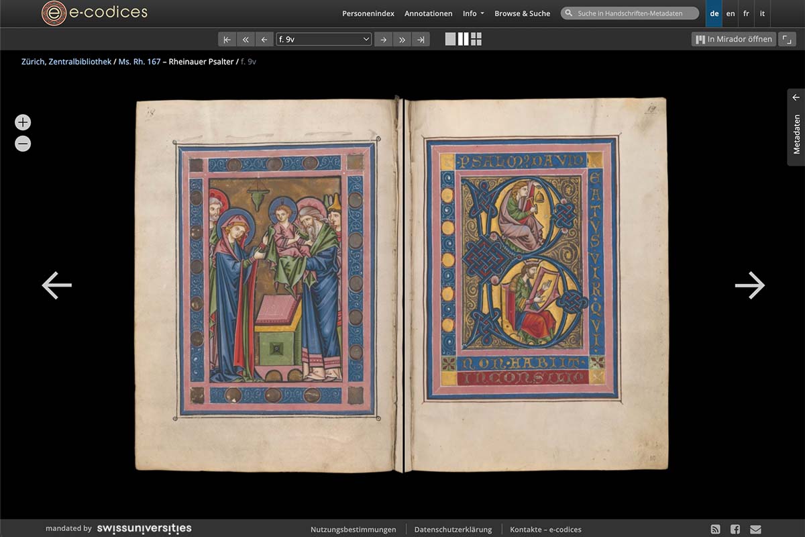Switch to single page view
Screen dimensions: 805x537
tap(450, 39)
